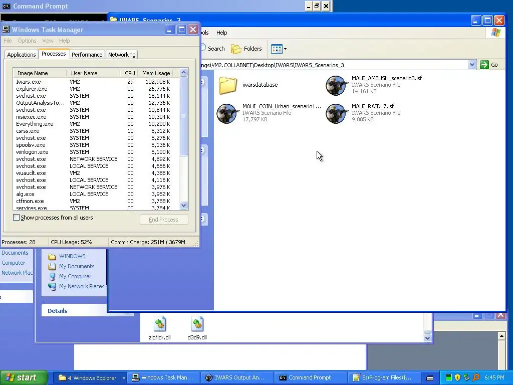Select the winlogon.exe process row

tap(96, 152)
